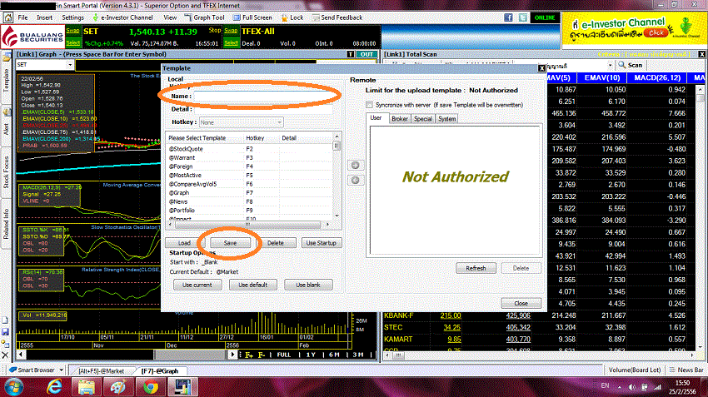
Task: Switch to the Broker tab
Action: point(400,119)
